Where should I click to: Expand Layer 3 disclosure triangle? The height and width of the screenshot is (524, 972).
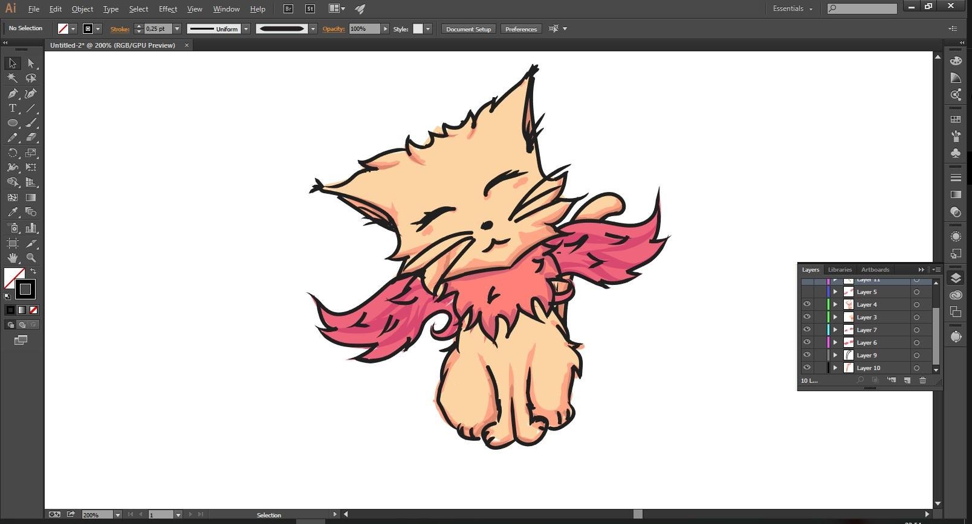click(835, 317)
